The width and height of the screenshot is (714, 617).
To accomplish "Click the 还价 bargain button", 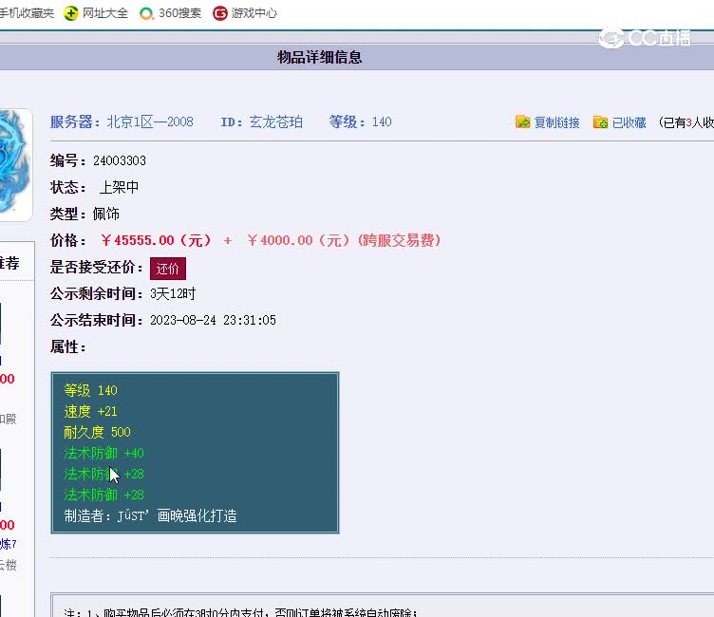I will point(168,269).
